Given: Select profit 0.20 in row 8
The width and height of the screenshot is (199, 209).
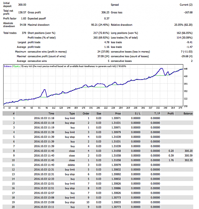Looking at the screenshot, I should [x=171, y=151].
